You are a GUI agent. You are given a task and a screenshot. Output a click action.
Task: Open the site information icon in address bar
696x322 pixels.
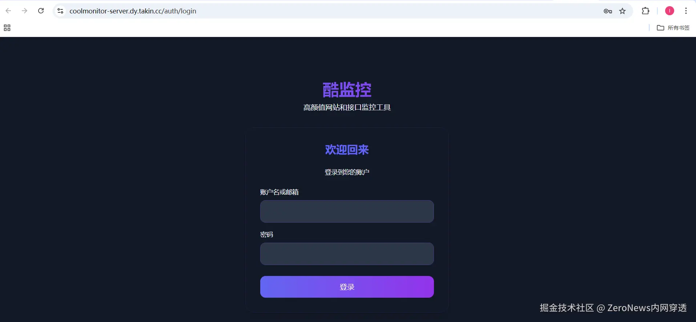60,11
